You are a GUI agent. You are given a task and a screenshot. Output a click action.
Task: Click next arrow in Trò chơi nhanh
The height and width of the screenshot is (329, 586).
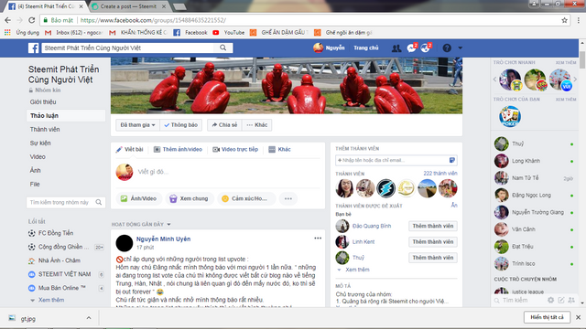click(x=575, y=80)
